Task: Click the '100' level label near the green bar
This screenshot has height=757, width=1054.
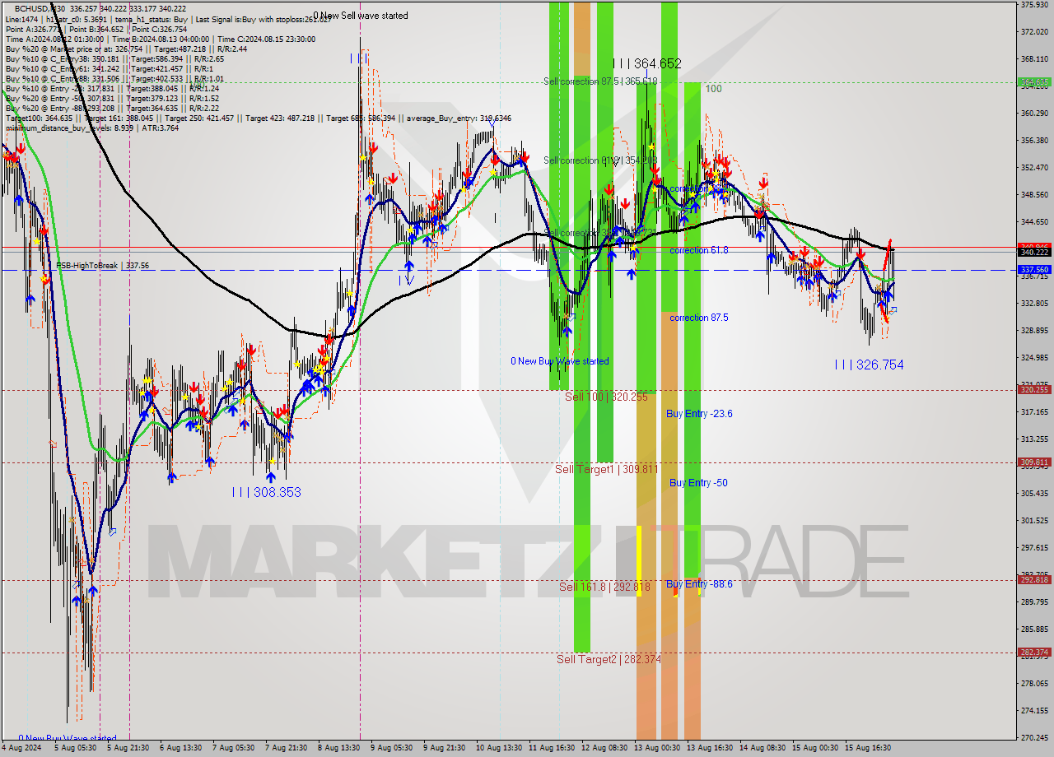Action: pos(713,89)
